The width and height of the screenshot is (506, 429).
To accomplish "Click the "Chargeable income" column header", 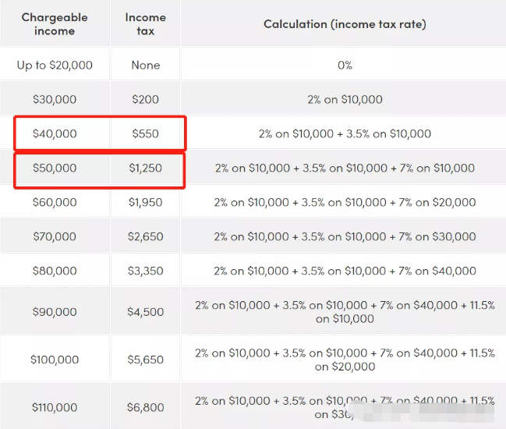I will click(x=54, y=24).
